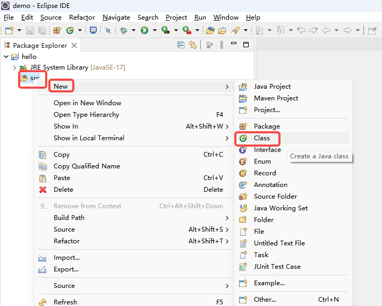
Task: Maximize the Package Explorer view
Action: click(246, 45)
